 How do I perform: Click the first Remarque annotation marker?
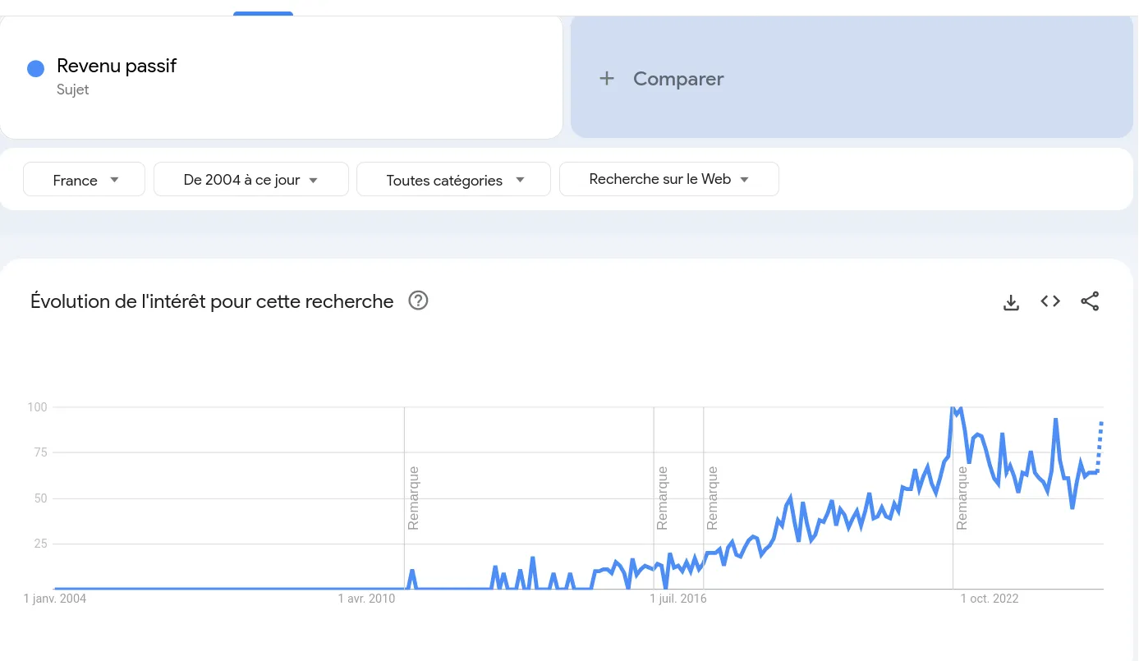tap(412, 498)
